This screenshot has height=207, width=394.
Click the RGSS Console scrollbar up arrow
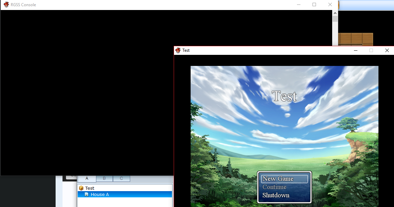(x=335, y=13)
